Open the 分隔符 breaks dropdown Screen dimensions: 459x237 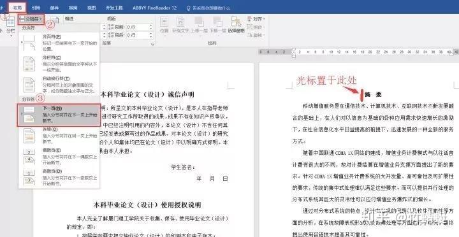tap(31, 19)
